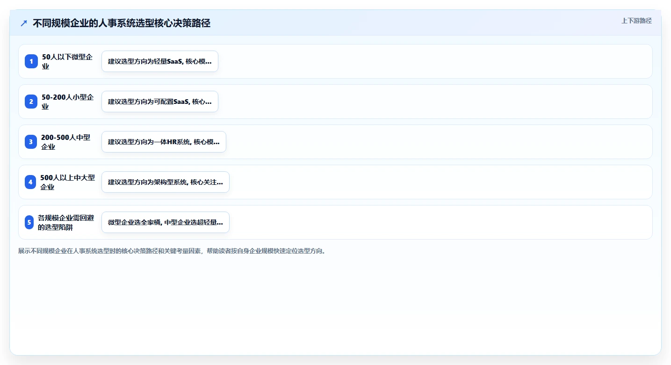The height and width of the screenshot is (365, 671).
Task: Click the empty panel area under the description
Action: pos(335,304)
